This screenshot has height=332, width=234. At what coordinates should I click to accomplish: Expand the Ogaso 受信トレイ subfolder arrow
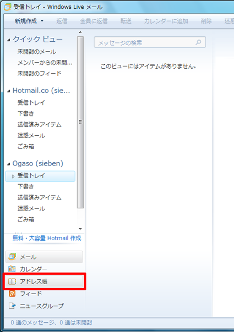tap(13, 176)
